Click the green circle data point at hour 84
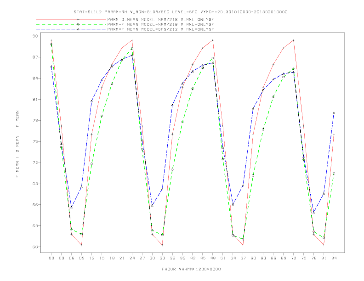The image size is (364, 281). (334, 174)
